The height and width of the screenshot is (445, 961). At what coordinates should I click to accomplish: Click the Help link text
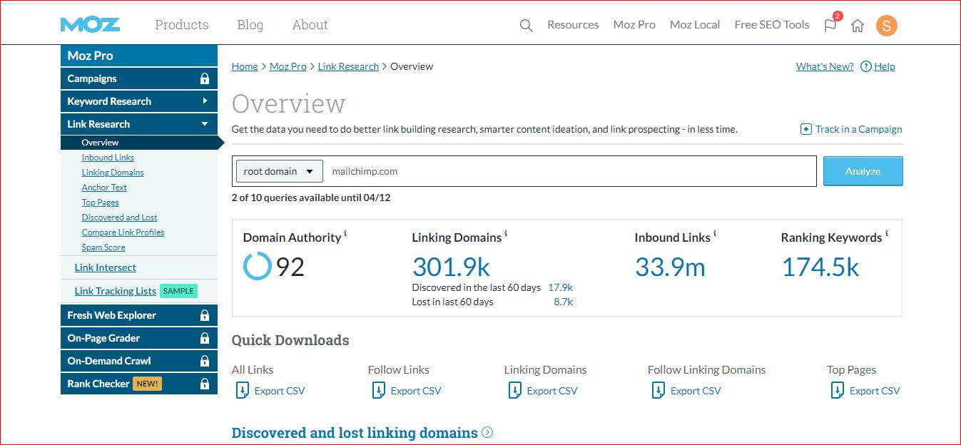click(885, 66)
